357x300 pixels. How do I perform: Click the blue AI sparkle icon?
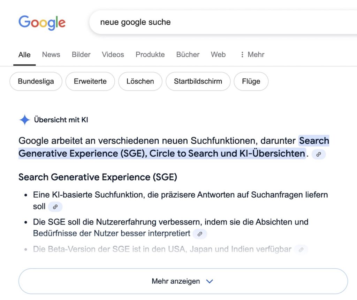(25, 120)
